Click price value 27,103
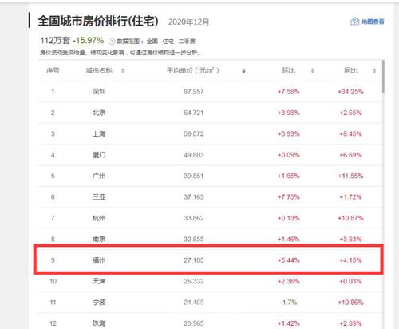 tap(194, 260)
